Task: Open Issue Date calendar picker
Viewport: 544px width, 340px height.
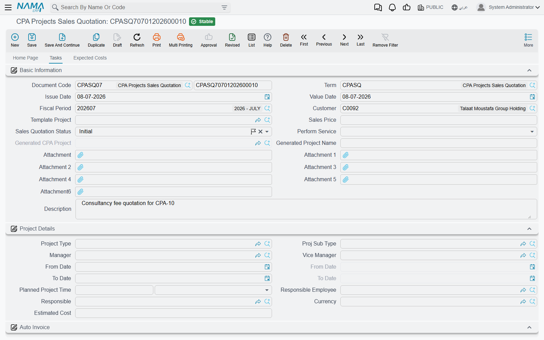Action: (x=267, y=97)
